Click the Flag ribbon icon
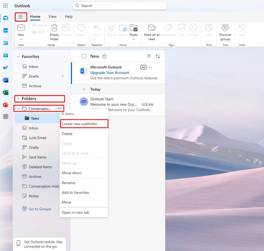Image resolution: width=264 pixels, height=251 pixels. 181,28
